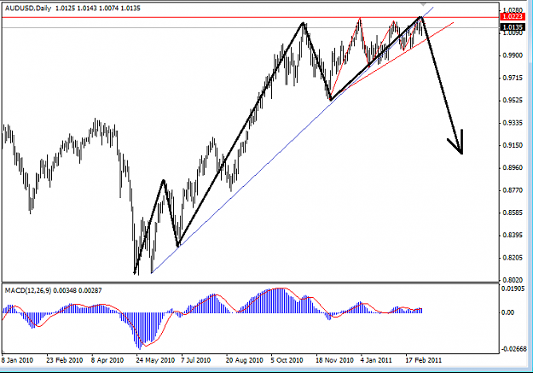The height and width of the screenshot is (373, 533).
Task: Click the 0.8960 price axis label
Action: pos(513,168)
